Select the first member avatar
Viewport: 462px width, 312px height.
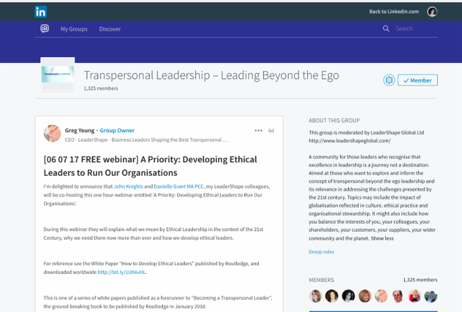315,296
